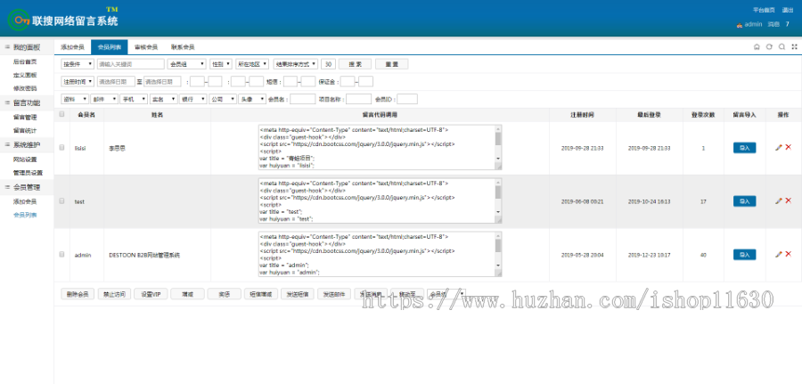Switch to the 审核会员 tab
The width and height of the screenshot is (802, 384).
click(146, 47)
